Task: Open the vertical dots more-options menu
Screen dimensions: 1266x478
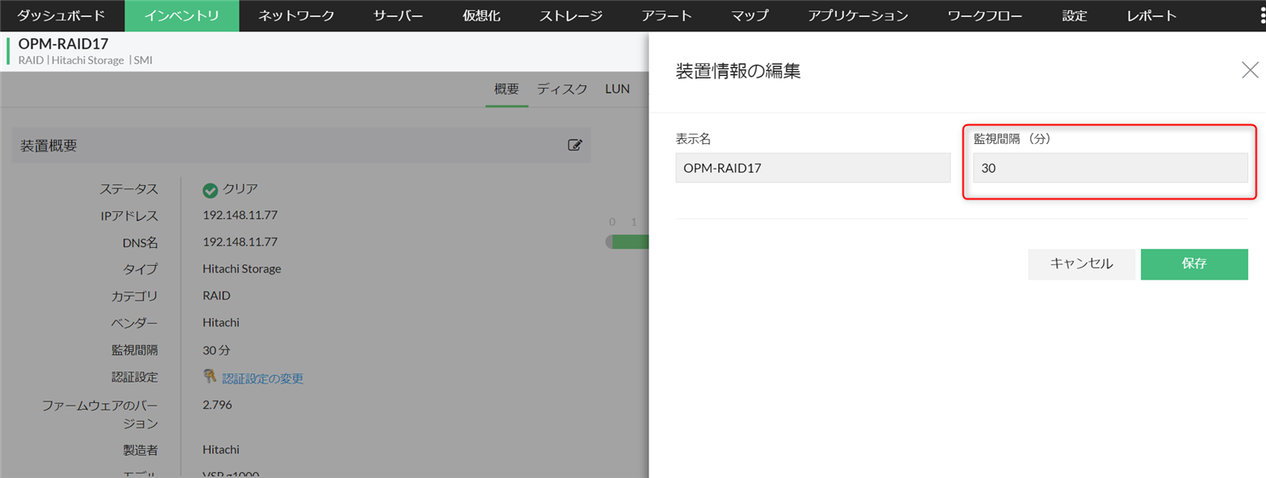Action: coord(1262,15)
